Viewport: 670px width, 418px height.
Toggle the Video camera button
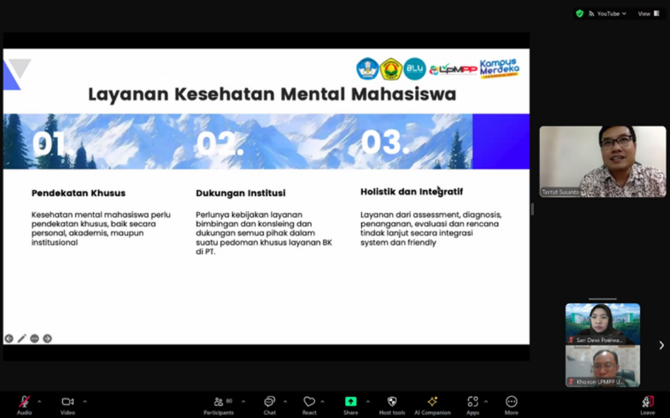(67, 402)
